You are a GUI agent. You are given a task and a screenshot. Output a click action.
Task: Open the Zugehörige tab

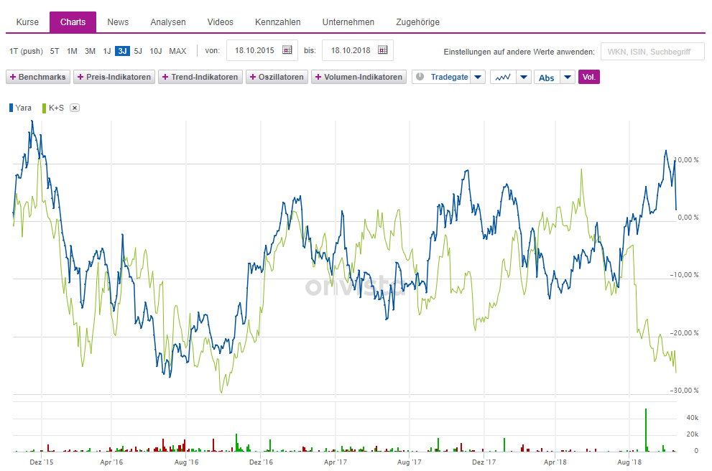coord(417,22)
